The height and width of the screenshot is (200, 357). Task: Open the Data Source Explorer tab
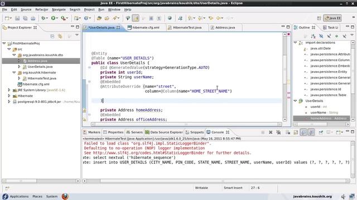pos(164,132)
